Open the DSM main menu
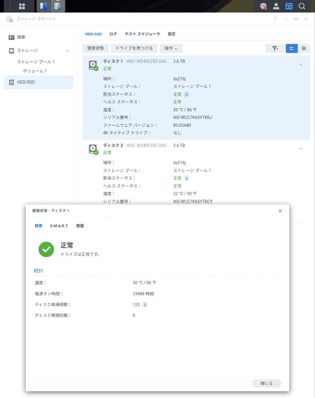This screenshot has height=398, width=315. [21, 6]
